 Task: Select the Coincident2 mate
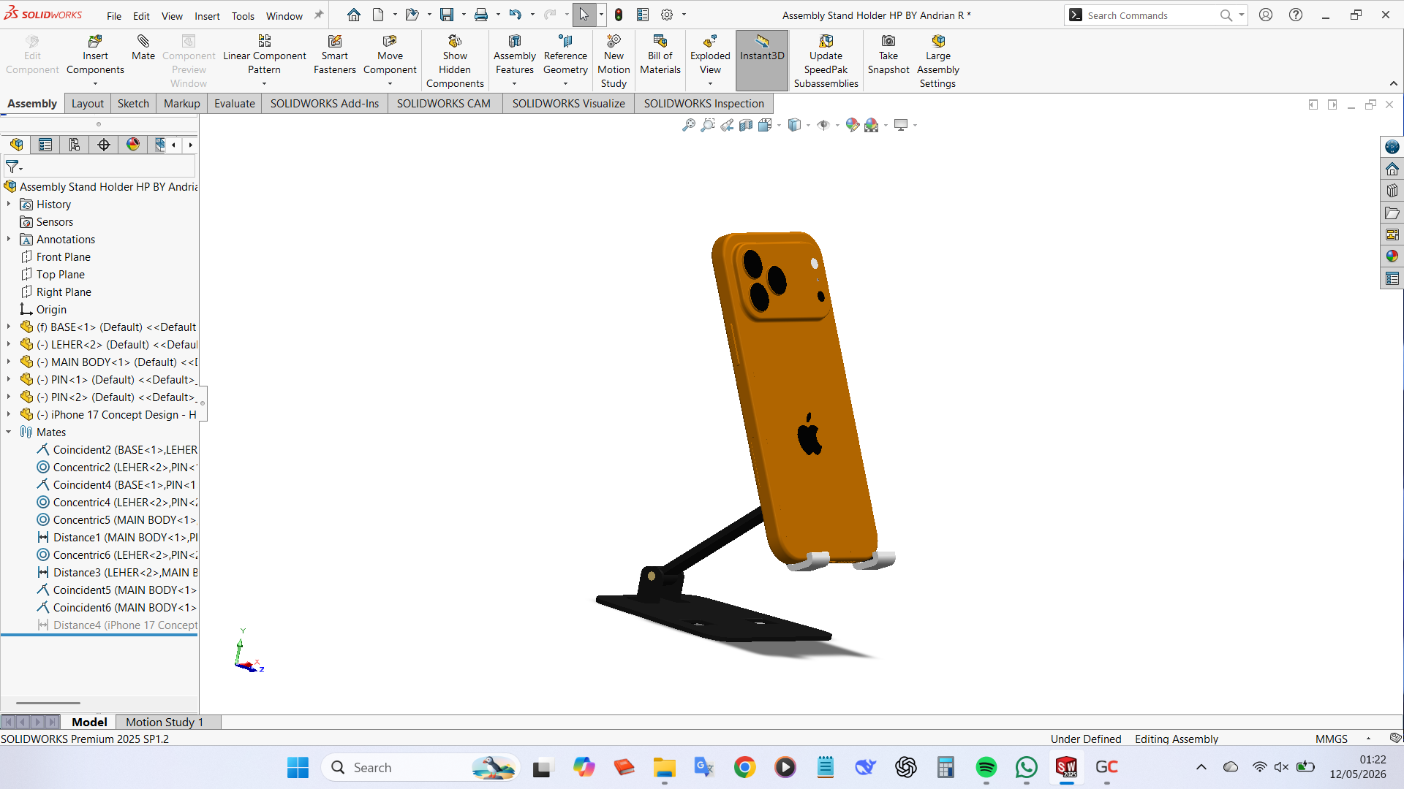(x=117, y=450)
